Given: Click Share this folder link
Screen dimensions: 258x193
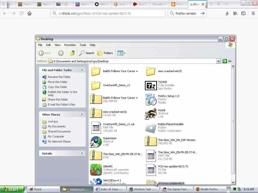Looking at the screenshot, I should [58, 100].
